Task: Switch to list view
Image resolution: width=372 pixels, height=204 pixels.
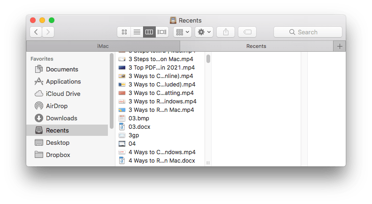Action: point(137,32)
